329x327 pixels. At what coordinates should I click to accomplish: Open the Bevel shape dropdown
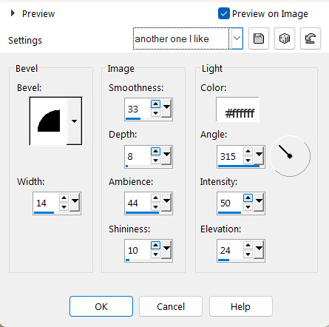(x=74, y=121)
